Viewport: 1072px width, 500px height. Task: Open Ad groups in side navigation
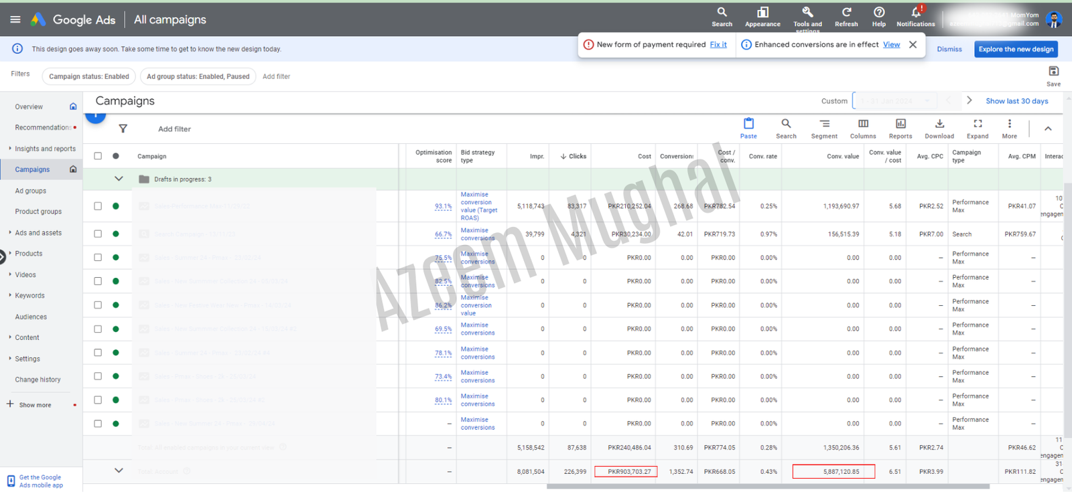31,191
